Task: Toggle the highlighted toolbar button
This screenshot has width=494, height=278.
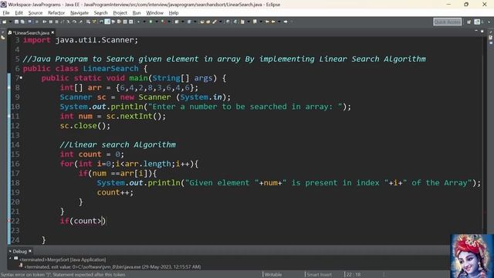Action: click(107, 22)
